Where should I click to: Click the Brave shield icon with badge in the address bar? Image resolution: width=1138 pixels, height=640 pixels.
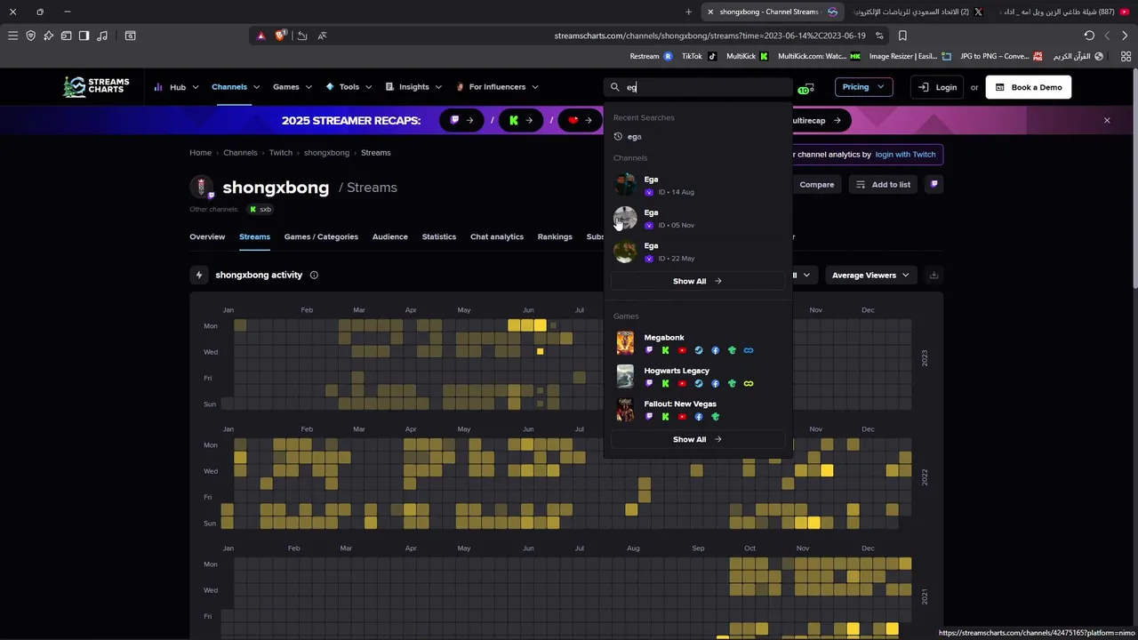(281, 36)
